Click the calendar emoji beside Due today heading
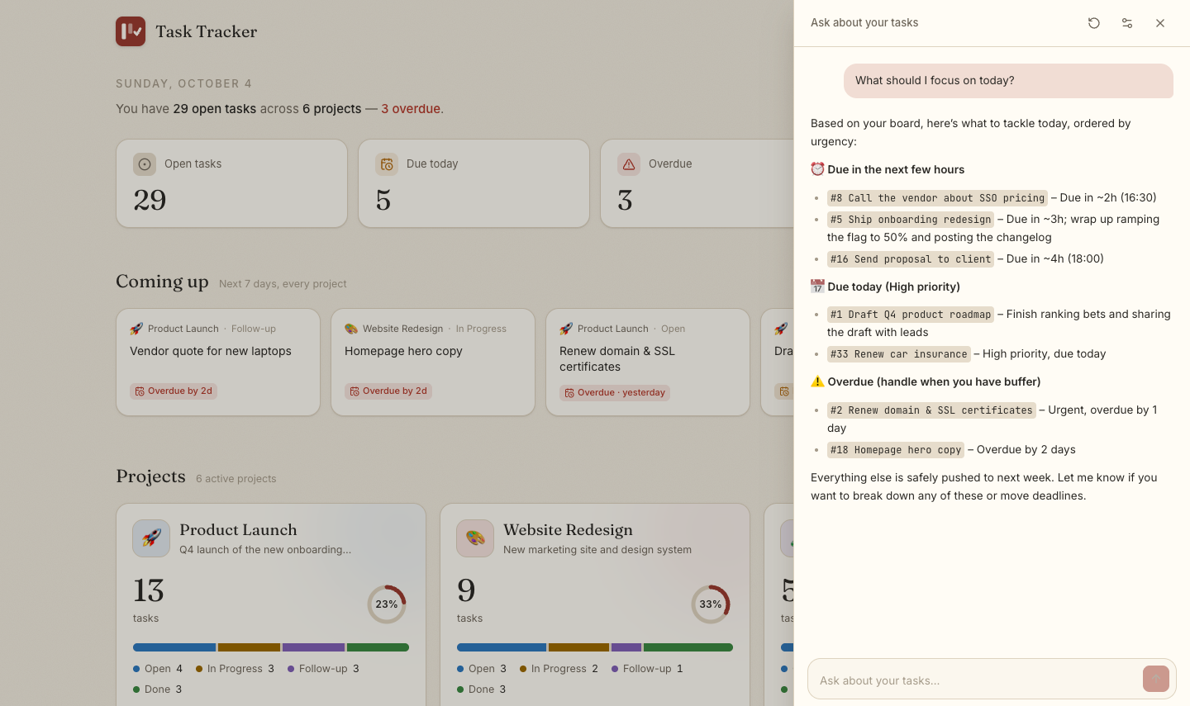 [x=817, y=287]
